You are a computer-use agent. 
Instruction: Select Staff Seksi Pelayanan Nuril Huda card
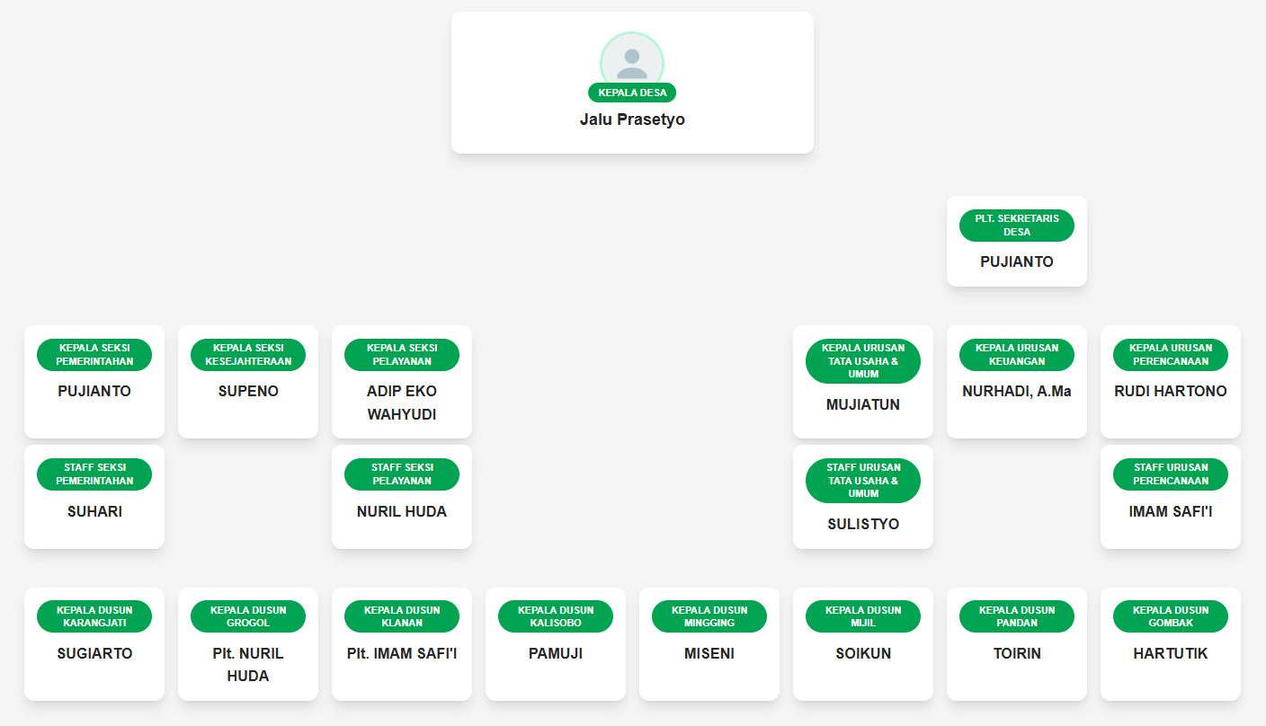pyautogui.click(x=402, y=510)
